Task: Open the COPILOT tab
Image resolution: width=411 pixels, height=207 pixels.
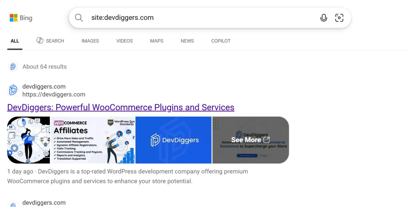Action: (221, 41)
